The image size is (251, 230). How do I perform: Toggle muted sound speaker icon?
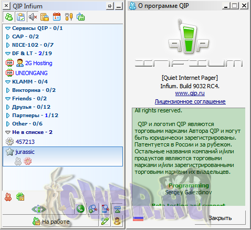[x=33, y=17]
